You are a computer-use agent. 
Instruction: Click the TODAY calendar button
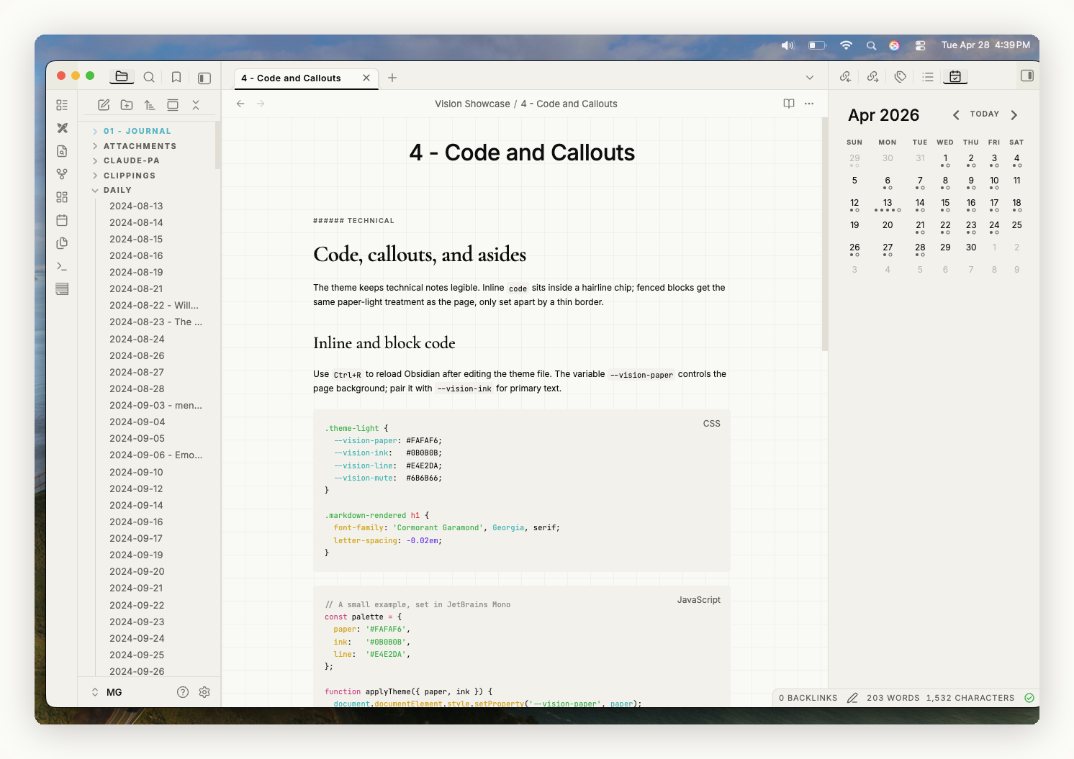(985, 114)
